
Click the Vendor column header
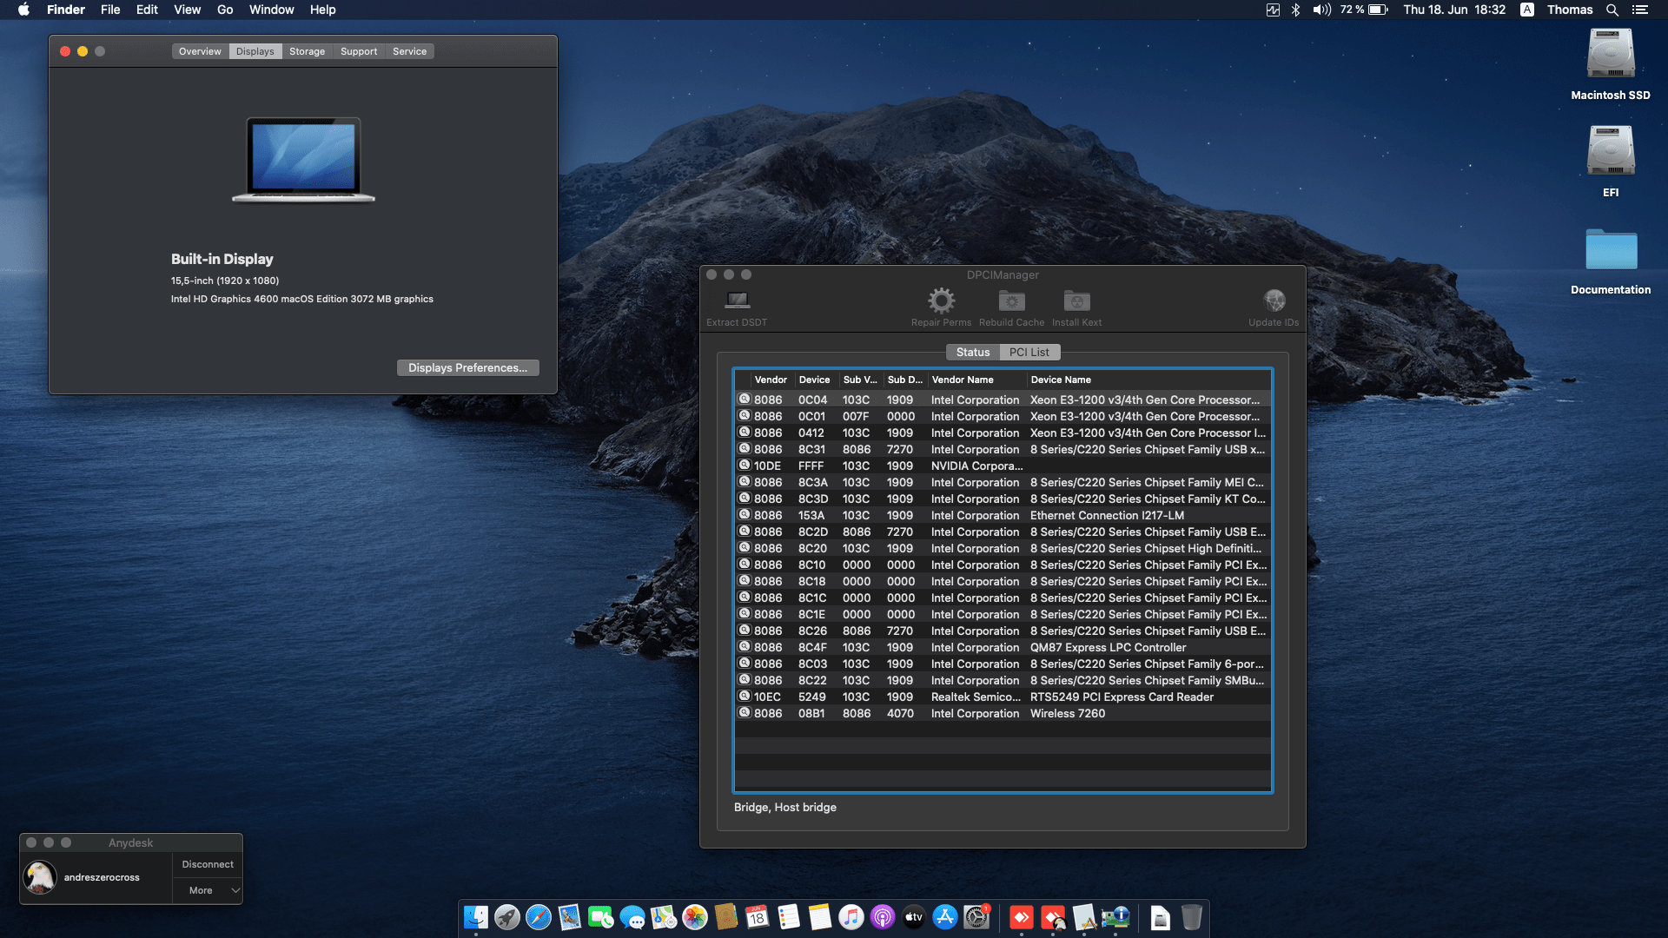point(771,380)
